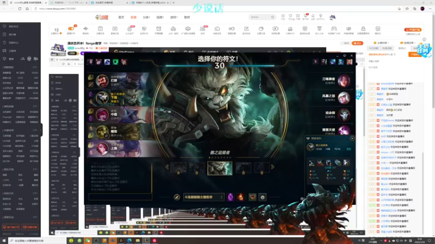
Task: Click the padlock icon in streamer toolbar
Action: click(x=363, y=29)
